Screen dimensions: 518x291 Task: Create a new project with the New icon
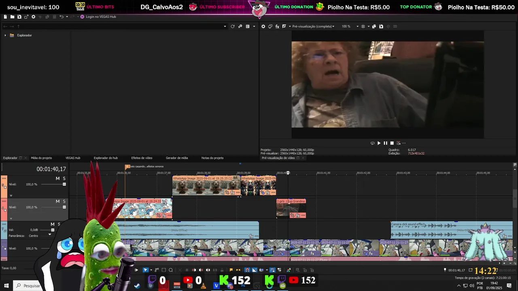pos(5,17)
